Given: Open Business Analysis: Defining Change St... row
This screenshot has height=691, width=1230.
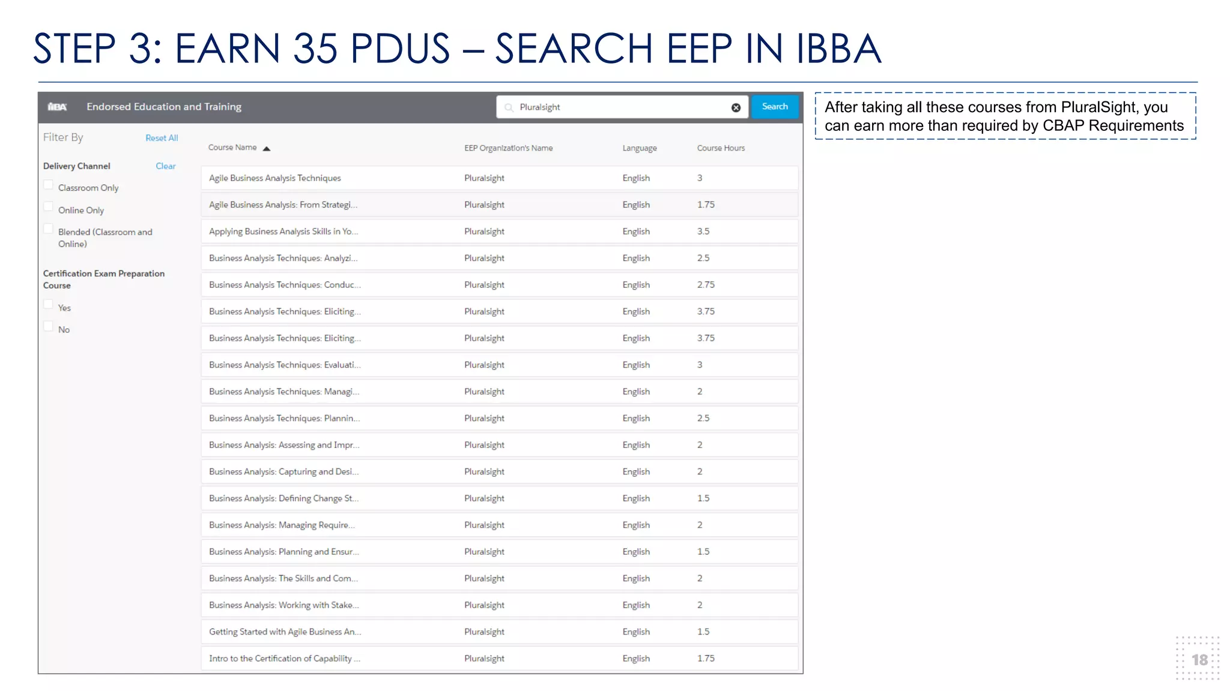Looking at the screenshot, I should pos(500,498).
